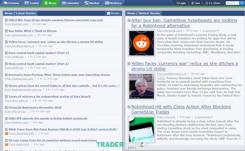Switch to the Calendar tab

tap(70, 3)
